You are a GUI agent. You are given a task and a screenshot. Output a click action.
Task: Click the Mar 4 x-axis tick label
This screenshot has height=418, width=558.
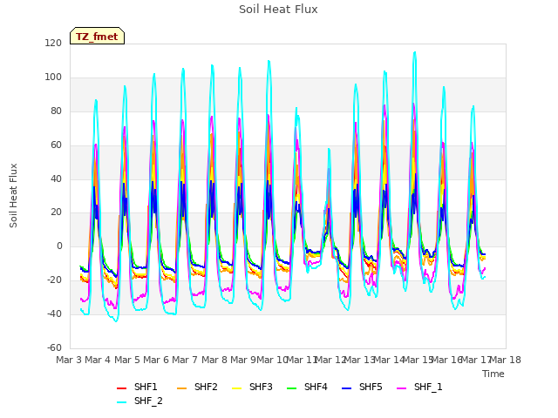tap(98, 360)
